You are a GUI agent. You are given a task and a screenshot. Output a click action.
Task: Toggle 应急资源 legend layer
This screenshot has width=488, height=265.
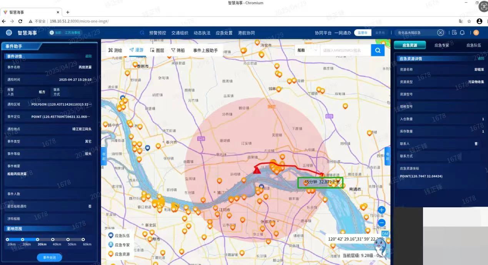(119, 254)
